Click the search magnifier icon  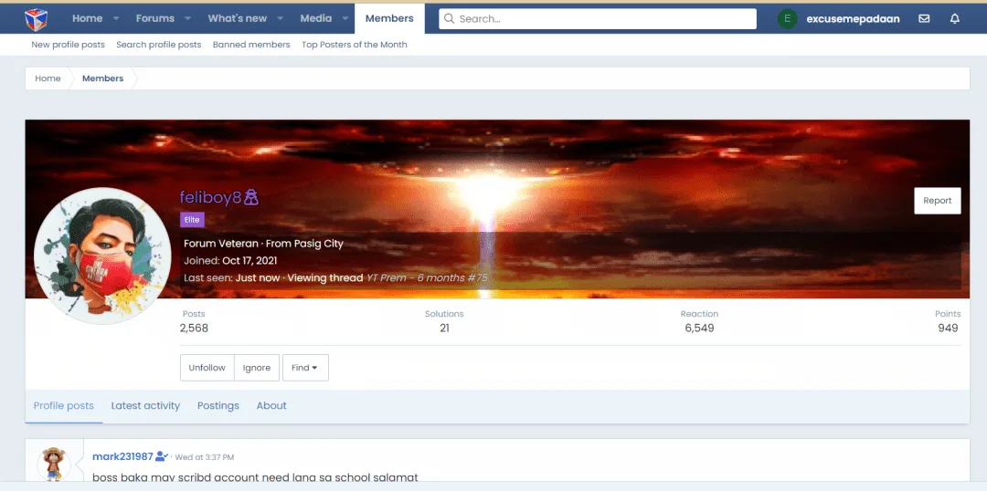point(449,19)
